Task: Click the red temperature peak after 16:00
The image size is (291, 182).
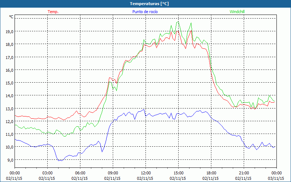Action: [x=191, y=31]
